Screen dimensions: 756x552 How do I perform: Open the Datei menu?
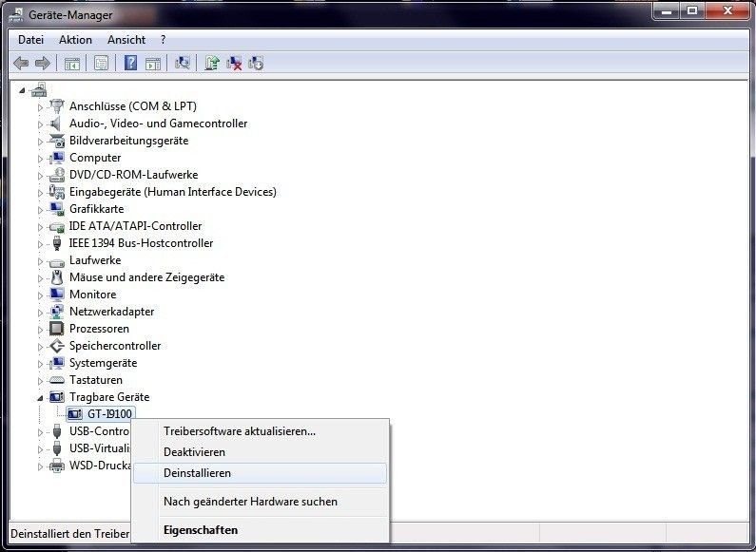click(30, 40)
